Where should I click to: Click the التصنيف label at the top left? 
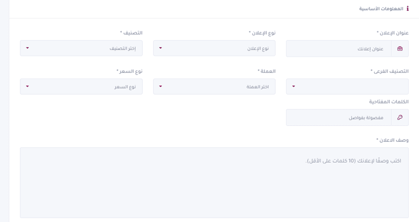[x=131, y=33]
